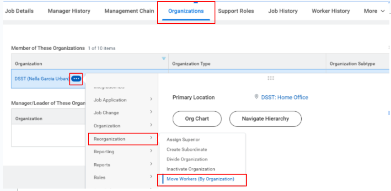Click the location pin icon beside Home Office

257,97
